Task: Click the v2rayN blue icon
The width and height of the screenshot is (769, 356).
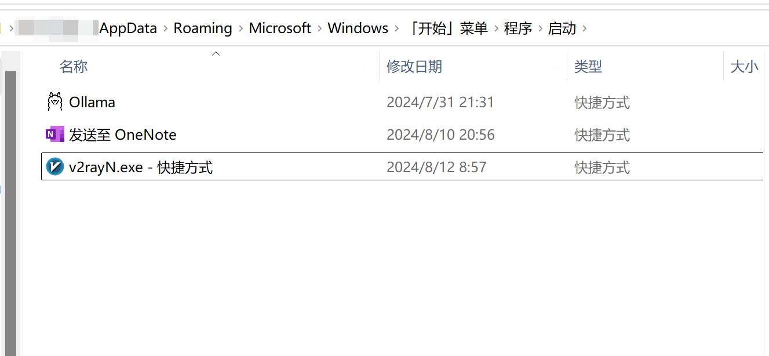Action: pos(54,166)
